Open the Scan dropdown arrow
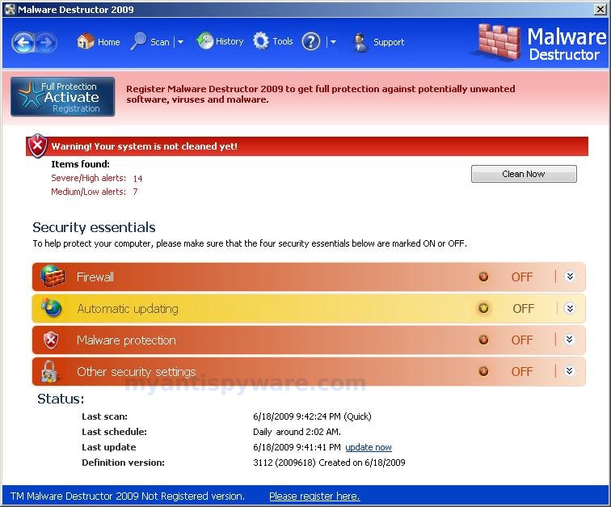Viewport: 611px width, 507px height. [x=180, y=42]
